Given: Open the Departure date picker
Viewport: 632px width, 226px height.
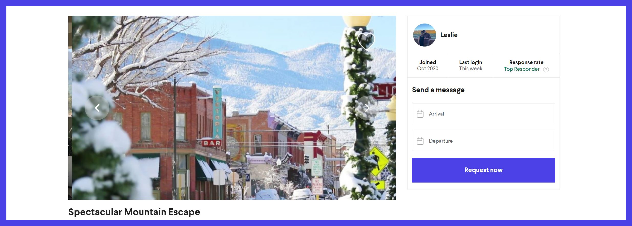Looking at the screenshot, I should pos(483,141).
